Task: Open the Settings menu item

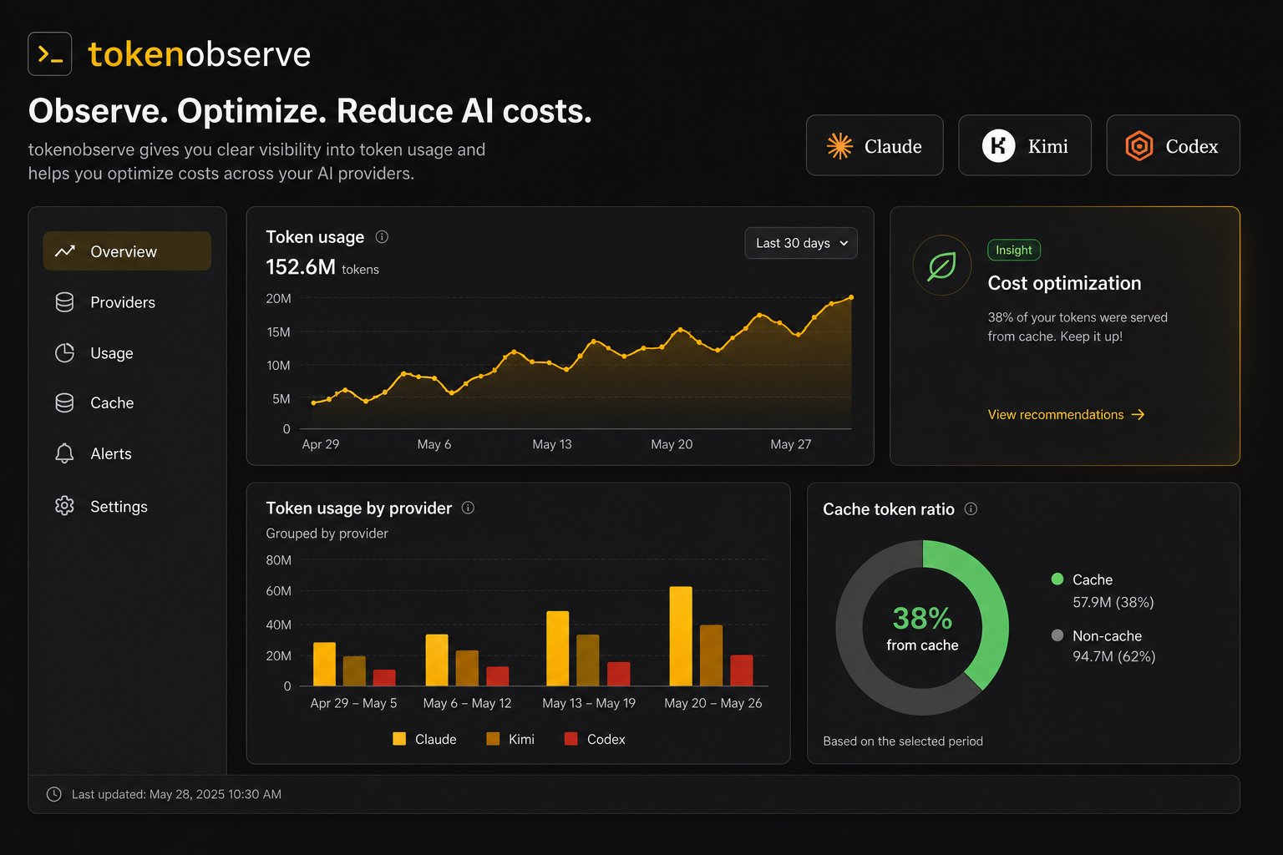Action: 127,506
